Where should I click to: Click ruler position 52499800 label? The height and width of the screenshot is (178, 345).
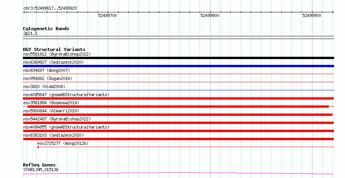click(210, 15)
